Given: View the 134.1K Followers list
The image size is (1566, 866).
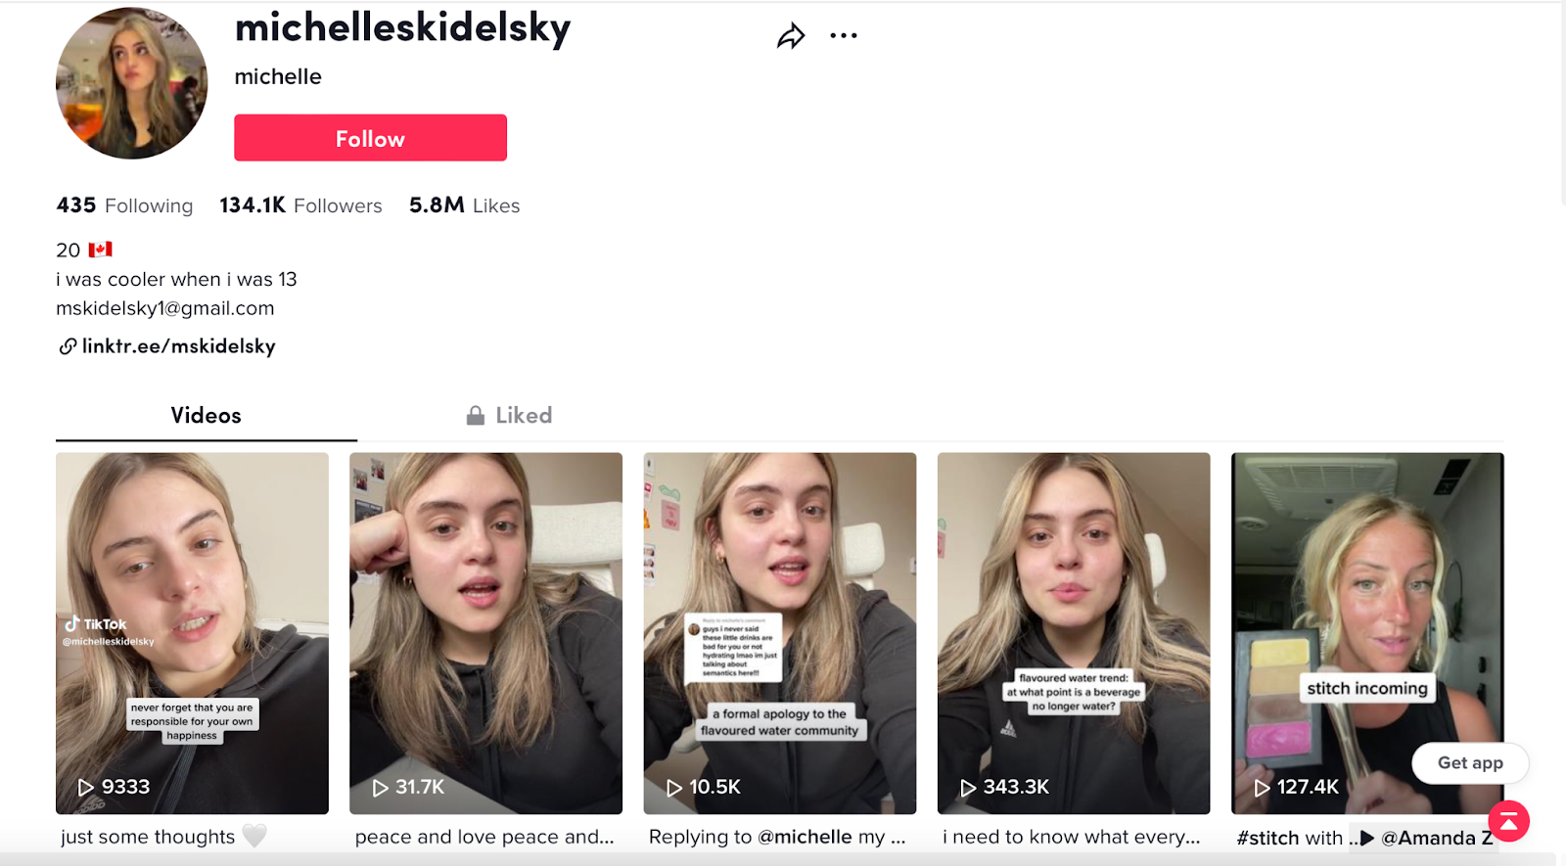Looking at the screenshot, I should pos(300,205).
